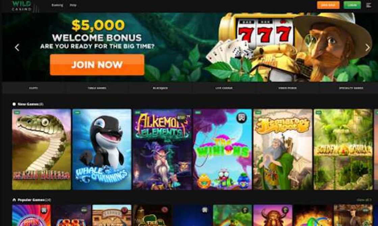Switch to the Blackjack category tab
Viewport: 378px width, 226px height.
pos(160,88)
